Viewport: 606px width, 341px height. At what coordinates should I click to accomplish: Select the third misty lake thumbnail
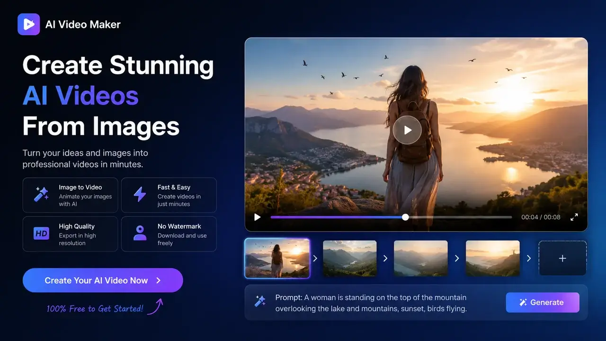[x=421, y=258]
